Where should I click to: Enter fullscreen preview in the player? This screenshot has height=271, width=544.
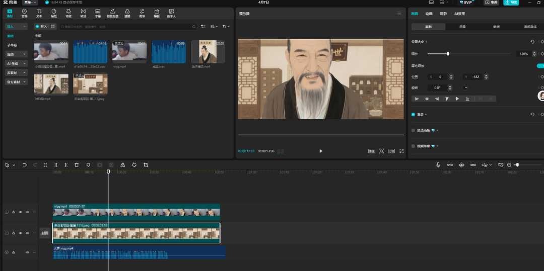[401, 151]
